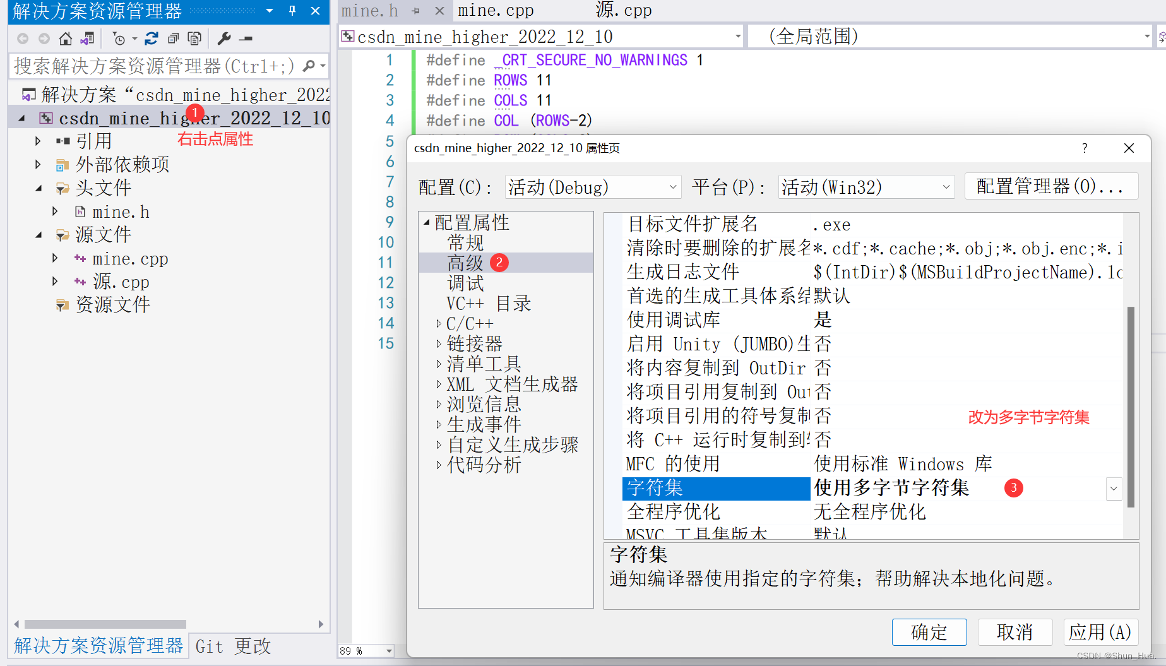Screen dimensions: 1166x666
Task: Switch to 解决方案资源管理器 bottom tab
Action: [x=98, y=646]
